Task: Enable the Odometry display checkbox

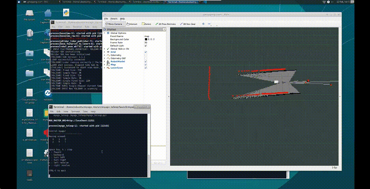Action: pos(146,55)
